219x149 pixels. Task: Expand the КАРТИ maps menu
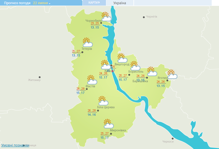[94, 3]
